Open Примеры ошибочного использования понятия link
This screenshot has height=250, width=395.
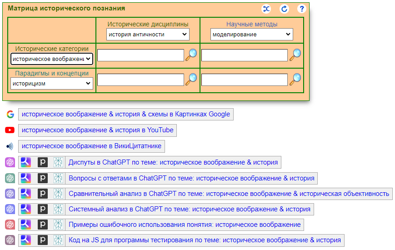[185, 225]
